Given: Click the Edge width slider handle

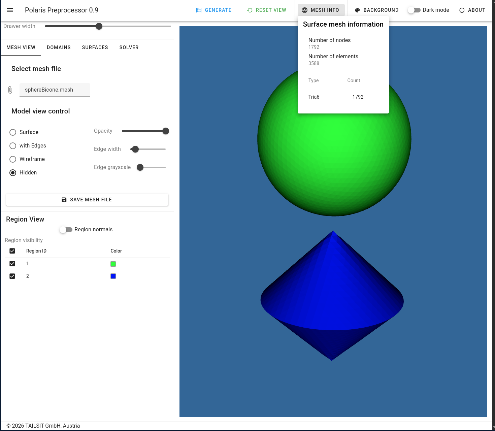Looking at the screenshot, I should [x=135, y=149].
